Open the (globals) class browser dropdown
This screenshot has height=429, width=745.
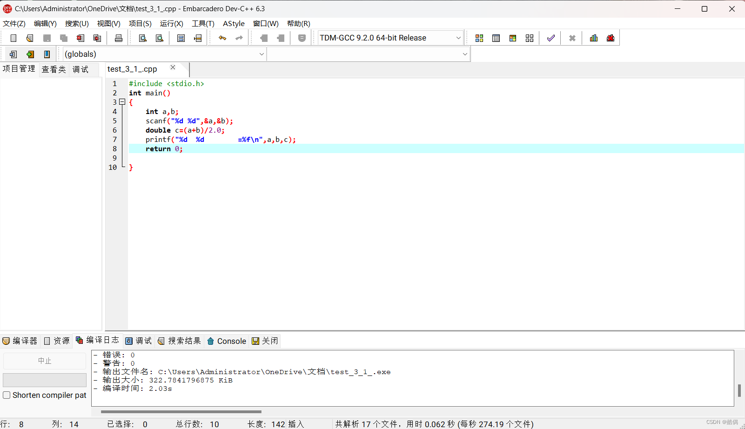pos(262,54)
